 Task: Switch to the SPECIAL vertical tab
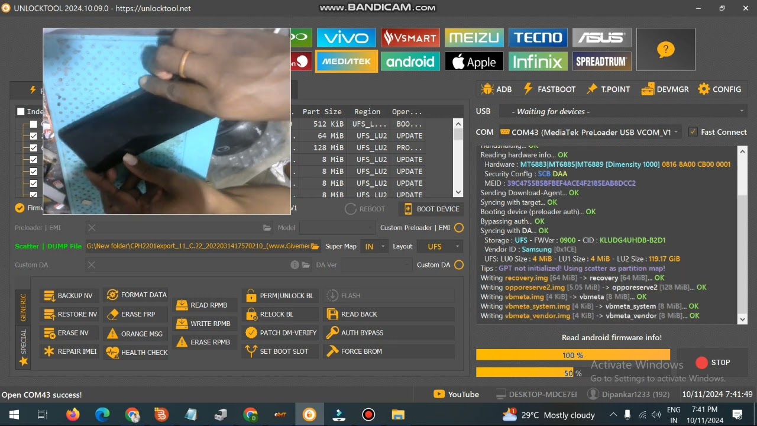click(x=24, y=347)
